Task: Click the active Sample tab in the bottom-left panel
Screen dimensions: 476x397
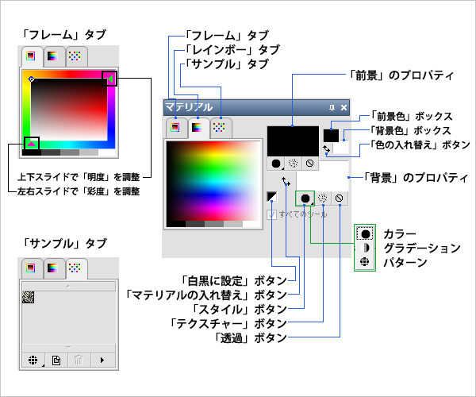Action: (75, 268)
